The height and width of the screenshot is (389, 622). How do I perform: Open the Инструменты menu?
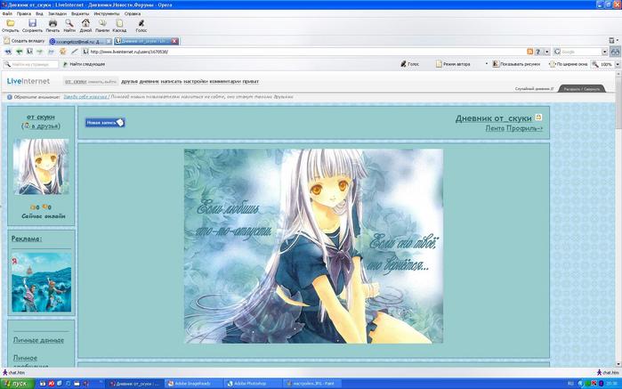coord(106,13)
